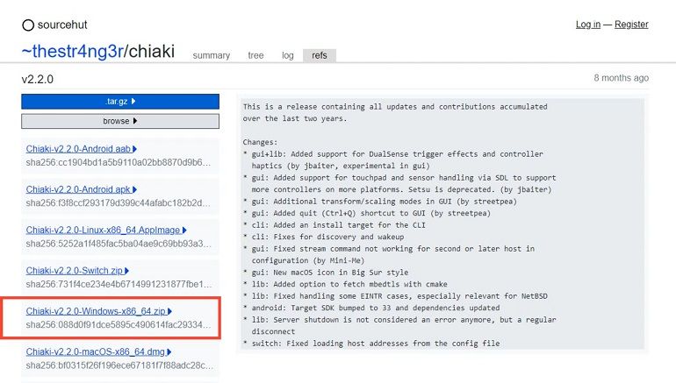The image size is (676, 383).
Task: Click the sha256:f3f8ccf293179d hash text
Action: point(119,202)
